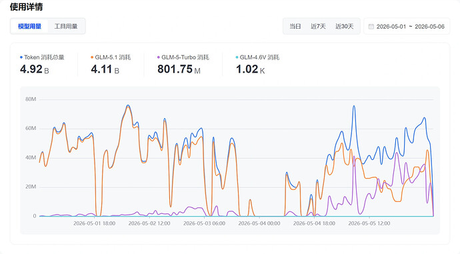Click the orange GLM-5.1 消耗 legend dot
The width and height of the screenshot is (460, 254).
tap(92, 57)
